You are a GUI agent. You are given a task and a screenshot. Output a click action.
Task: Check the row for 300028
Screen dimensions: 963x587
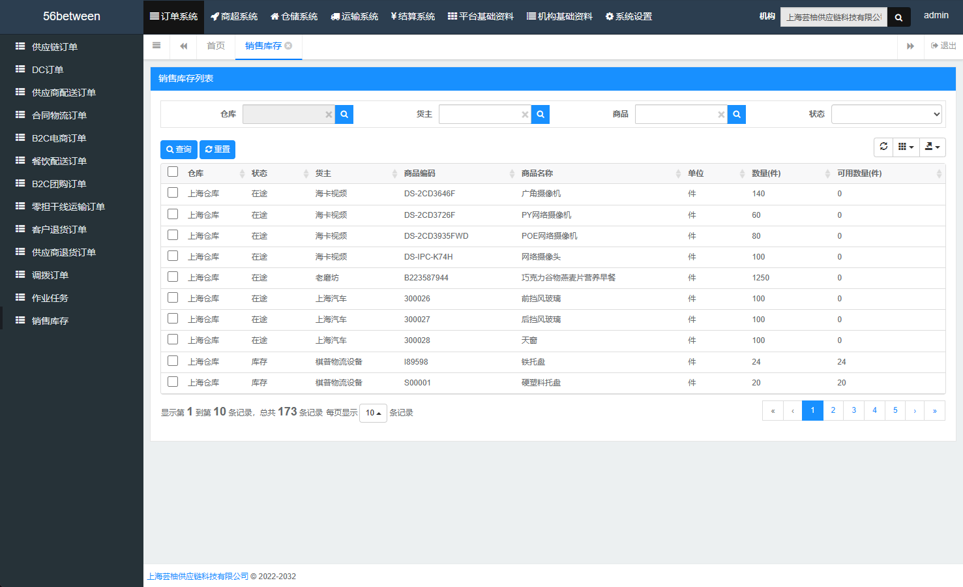[173, 339]
